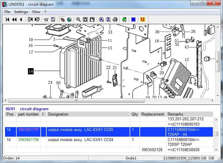Click part callout 24 in diagram
223x163 pixels.
pyautogui.click(x=50, y=82)
